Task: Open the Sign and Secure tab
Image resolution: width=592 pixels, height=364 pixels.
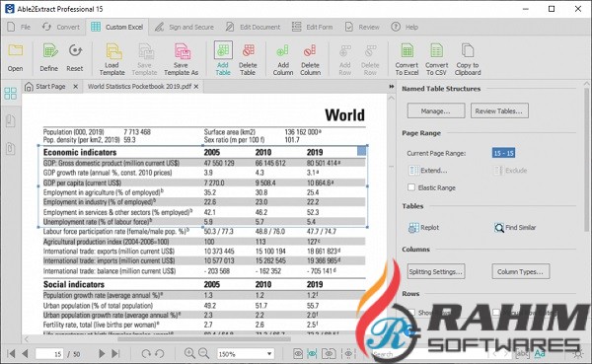Action: click(185, 27)
